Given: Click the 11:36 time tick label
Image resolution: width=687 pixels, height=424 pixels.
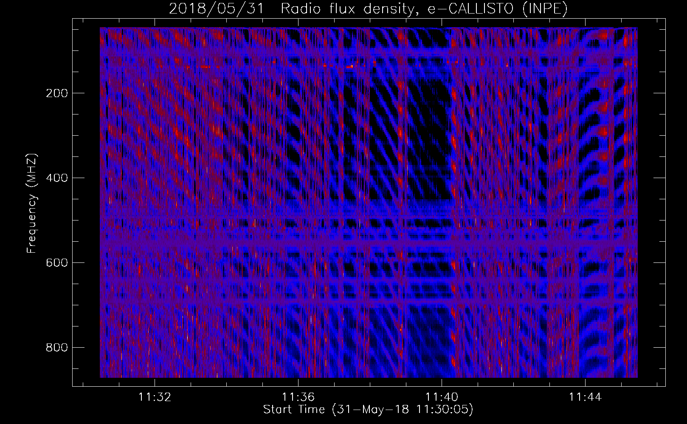Looking at the screenshot, I should [298, 397].
